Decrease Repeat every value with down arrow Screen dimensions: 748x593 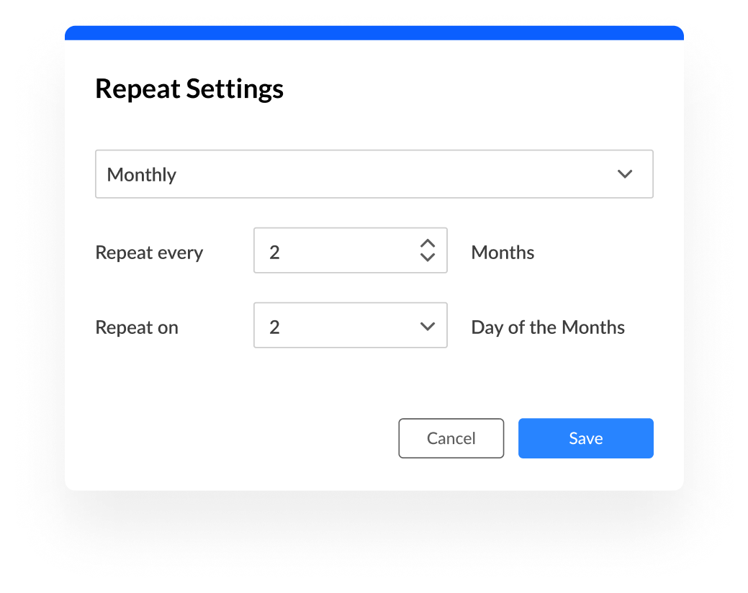point(428,258)
